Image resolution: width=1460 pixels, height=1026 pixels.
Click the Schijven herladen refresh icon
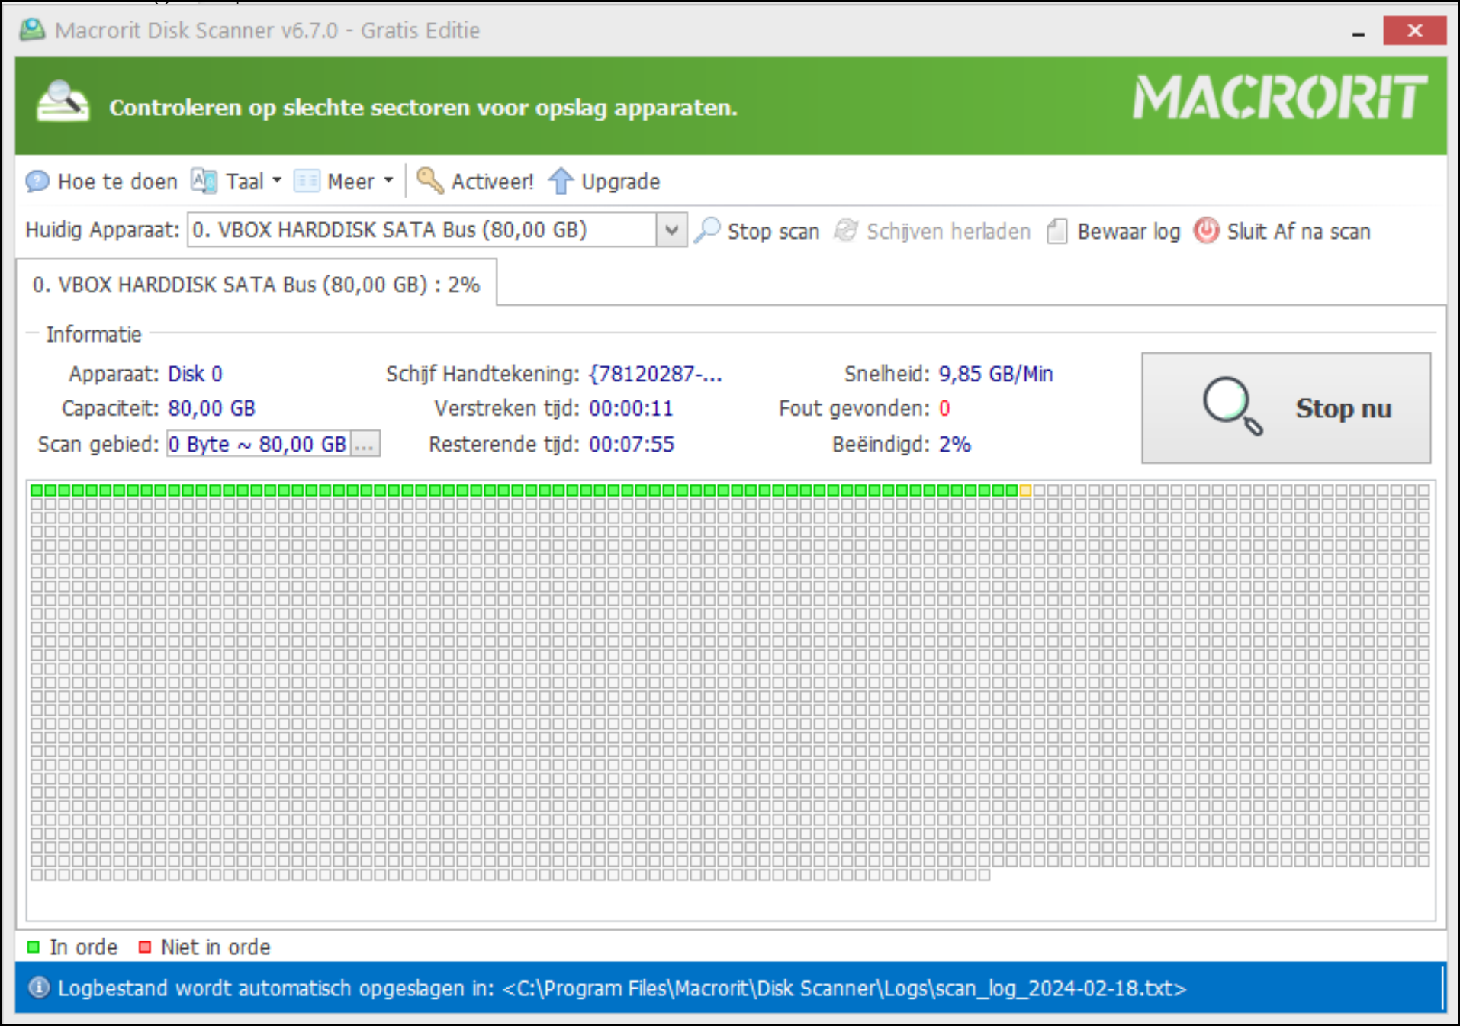(846, 230)
